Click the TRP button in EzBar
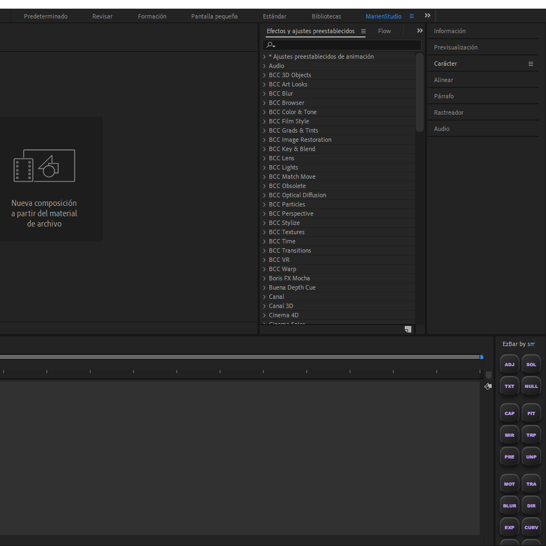546x546 pixels. (x=531, y=435)
